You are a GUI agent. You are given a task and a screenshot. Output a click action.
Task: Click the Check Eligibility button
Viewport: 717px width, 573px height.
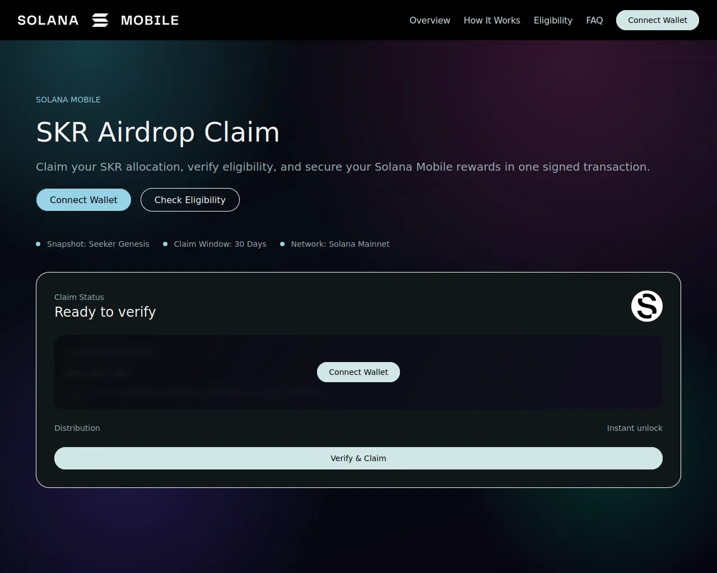coord(190,200)
